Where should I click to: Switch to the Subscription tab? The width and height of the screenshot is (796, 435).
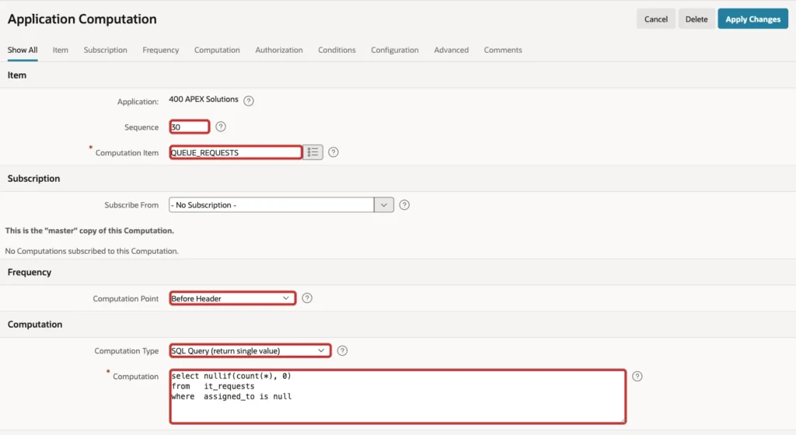tap(106, 50)
